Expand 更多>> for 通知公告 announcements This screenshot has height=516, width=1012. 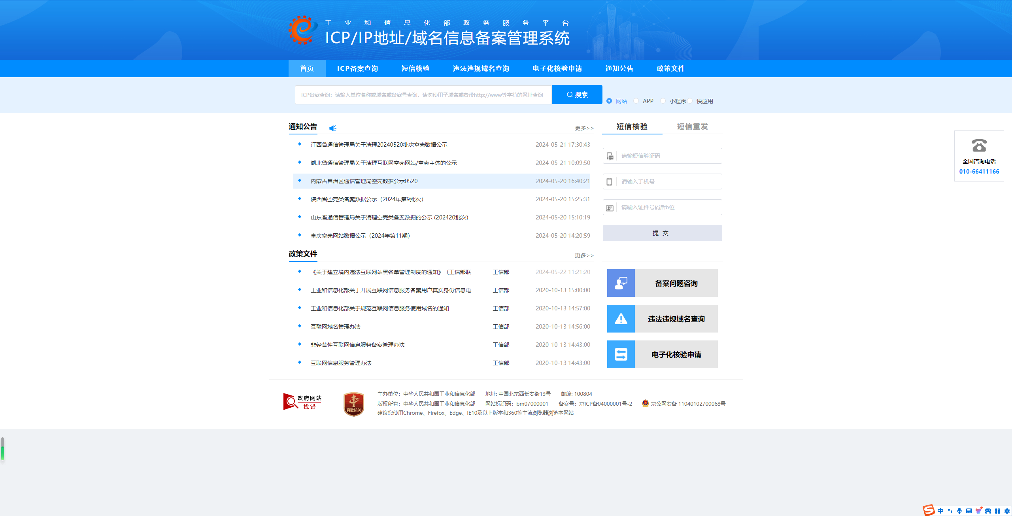point(584,128)
